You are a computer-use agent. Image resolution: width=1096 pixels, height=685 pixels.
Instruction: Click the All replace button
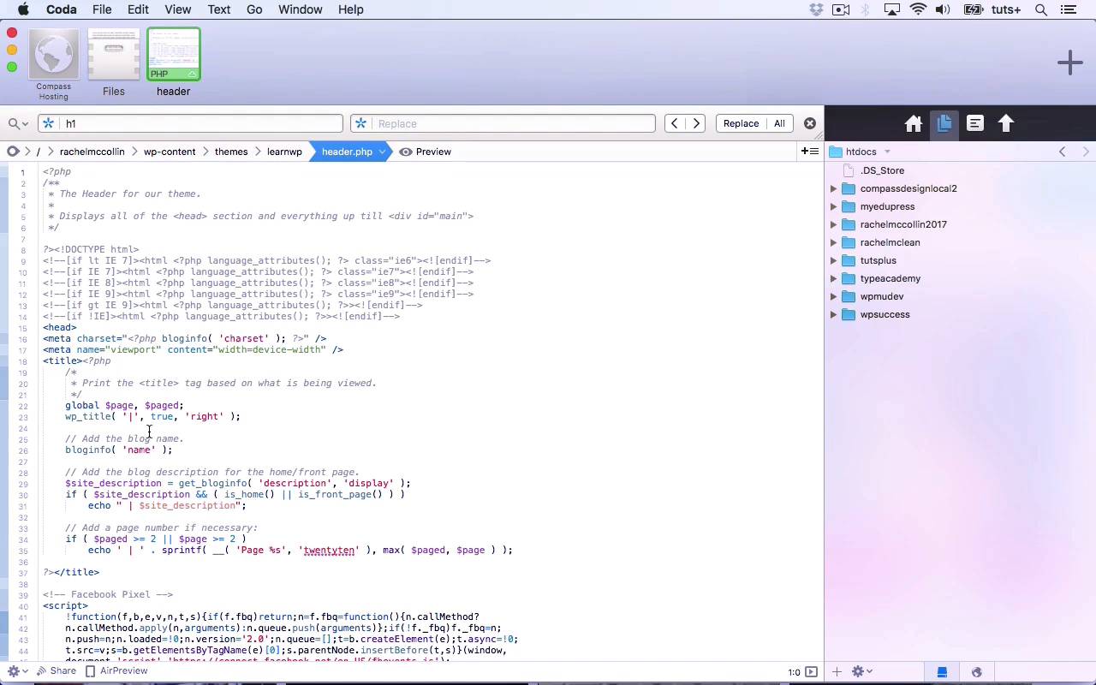[779, 123]
